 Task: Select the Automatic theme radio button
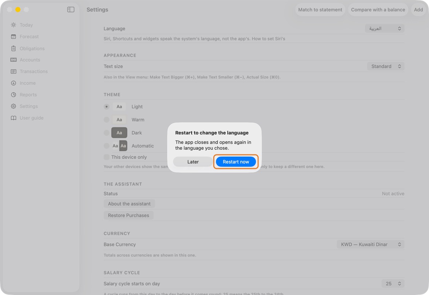107,146
